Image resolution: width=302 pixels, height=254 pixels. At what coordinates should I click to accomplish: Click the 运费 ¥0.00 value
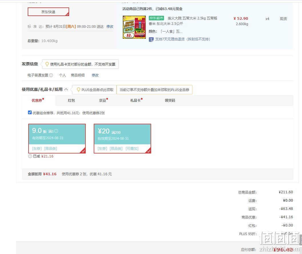point(288,200)
